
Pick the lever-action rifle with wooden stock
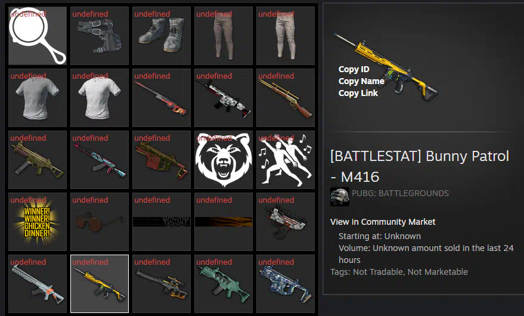[x=286, y=98]
